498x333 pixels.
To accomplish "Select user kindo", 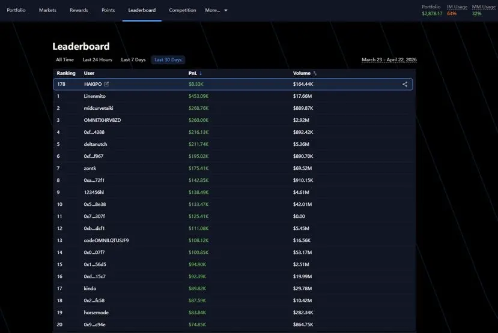I will 90,289.
